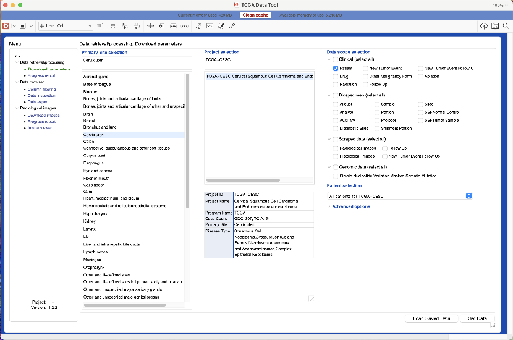Select Kidney in the primary site list
The image size is (513, 340).
(x=90, y=221)
